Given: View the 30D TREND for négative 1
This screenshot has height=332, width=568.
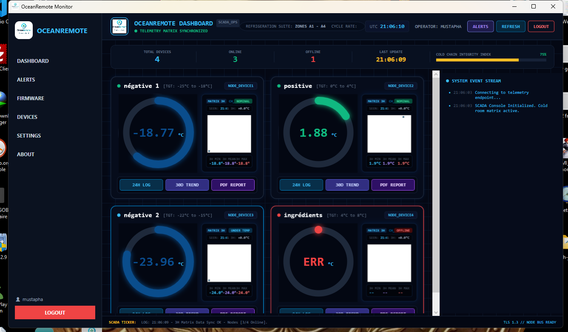Looking at the screenshot, I should click(187, 185).
